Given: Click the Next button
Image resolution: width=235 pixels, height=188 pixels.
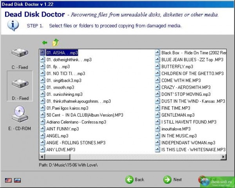Looking at the screenshot, I should pyautogui.click(x=172, y=180).
